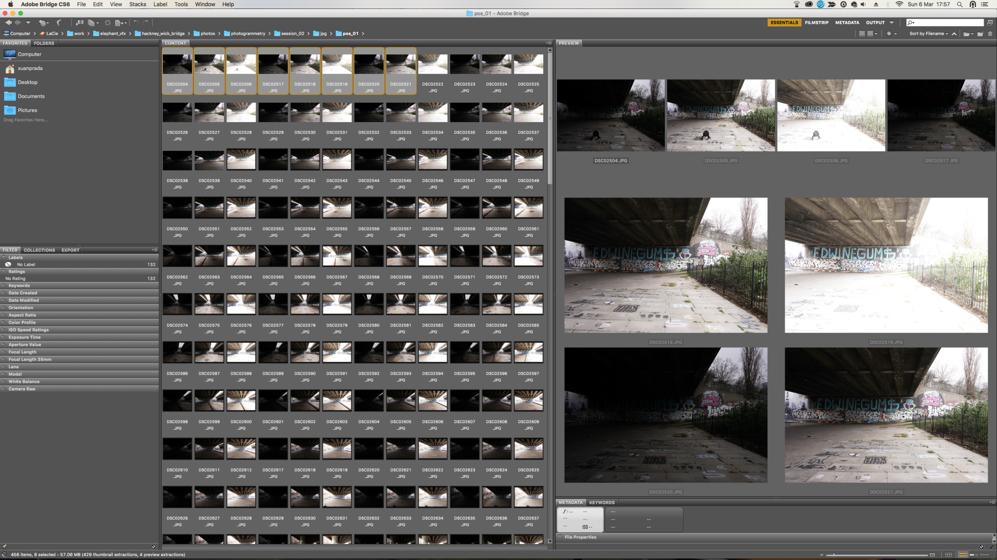
Task: Open the Tools menu
Action: (181, 4)
